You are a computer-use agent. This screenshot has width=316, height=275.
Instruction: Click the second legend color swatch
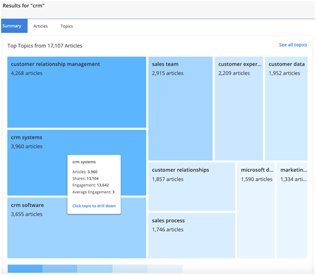click(60, 269)
